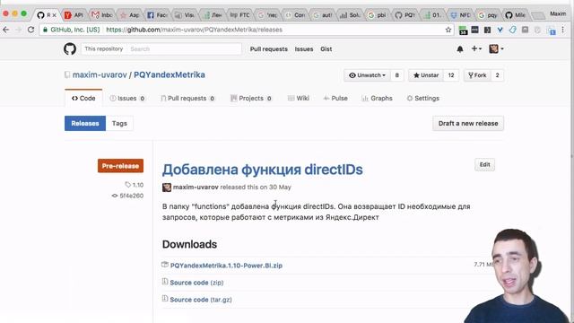Switch to the Tags view

[119, 124]
